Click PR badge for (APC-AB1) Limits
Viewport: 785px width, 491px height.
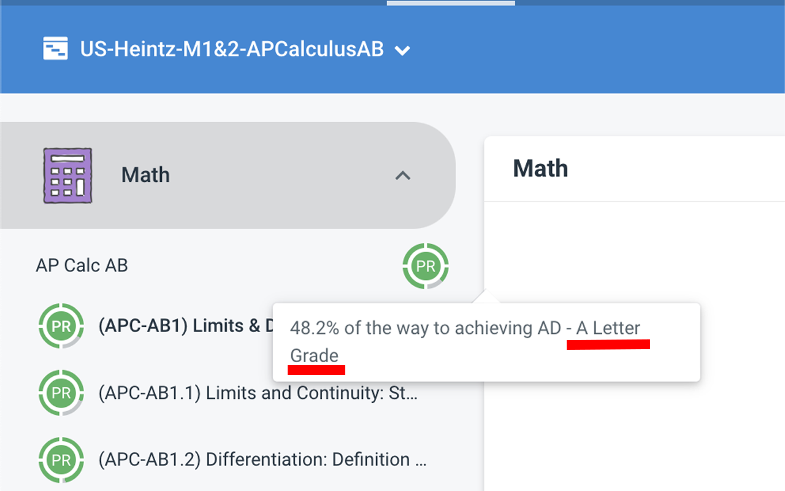click(61, 326)
